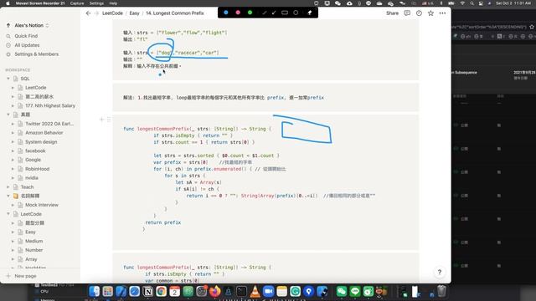This screenshot has height=301, width=536.
Task: Expand the LeetCode page under SQL
Action: (13, 88)
